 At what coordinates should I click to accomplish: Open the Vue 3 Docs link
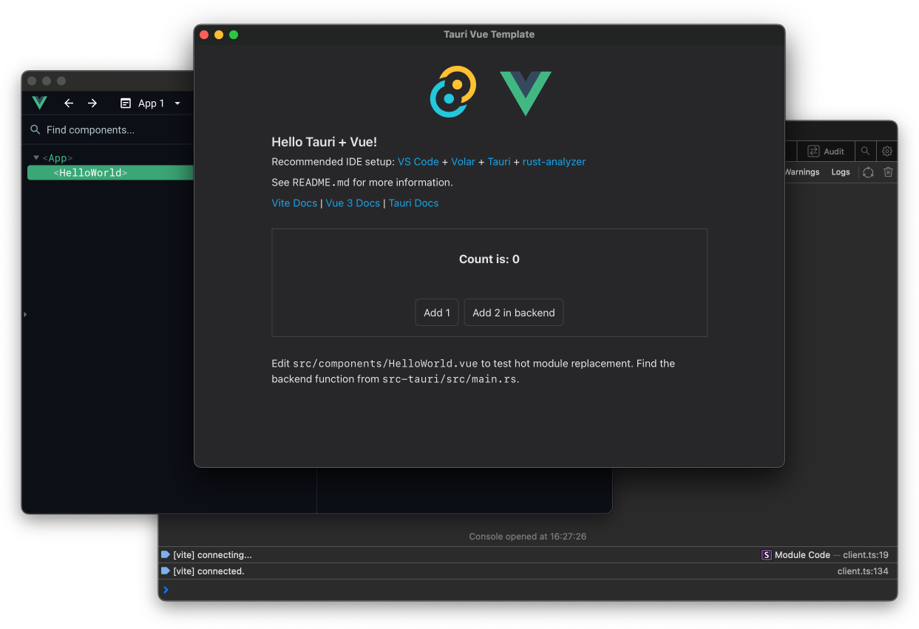(353, 203)
